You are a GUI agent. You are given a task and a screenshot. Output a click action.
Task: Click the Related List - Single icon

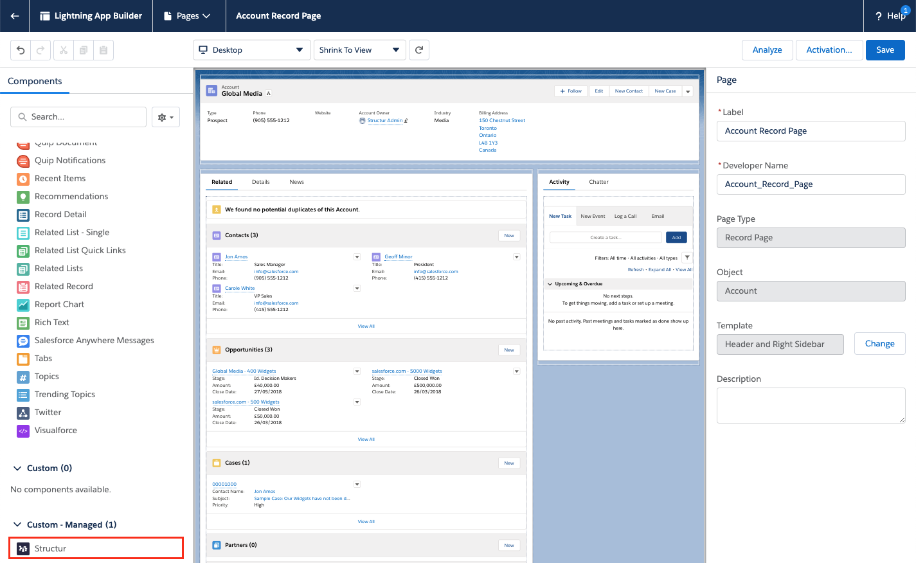23,233
